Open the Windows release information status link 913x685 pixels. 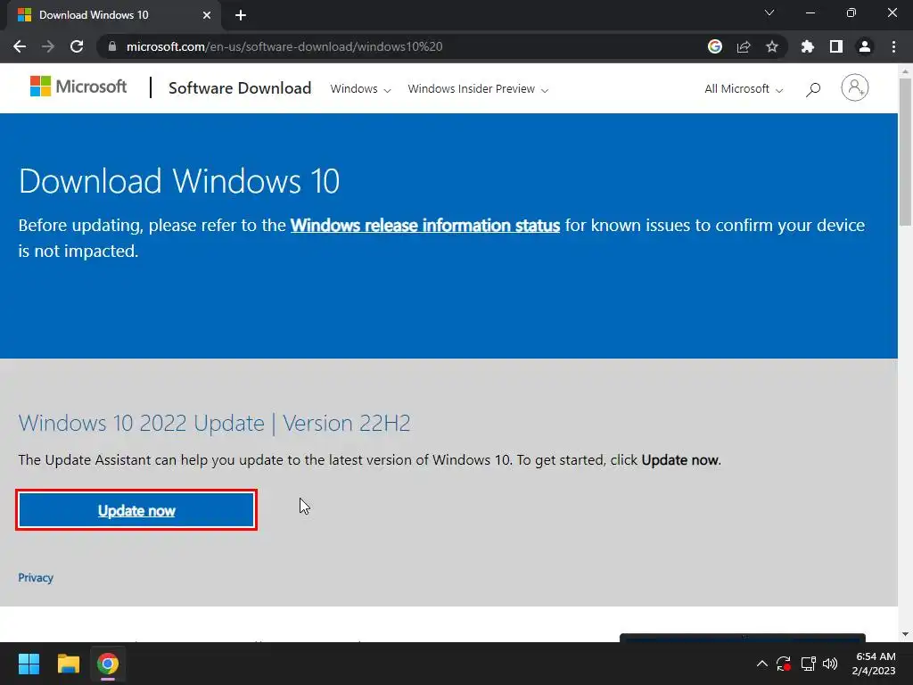tap(425, 226)
